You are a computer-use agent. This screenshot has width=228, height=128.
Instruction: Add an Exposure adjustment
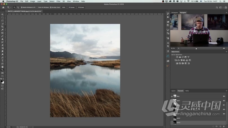[x=185, y=57]
